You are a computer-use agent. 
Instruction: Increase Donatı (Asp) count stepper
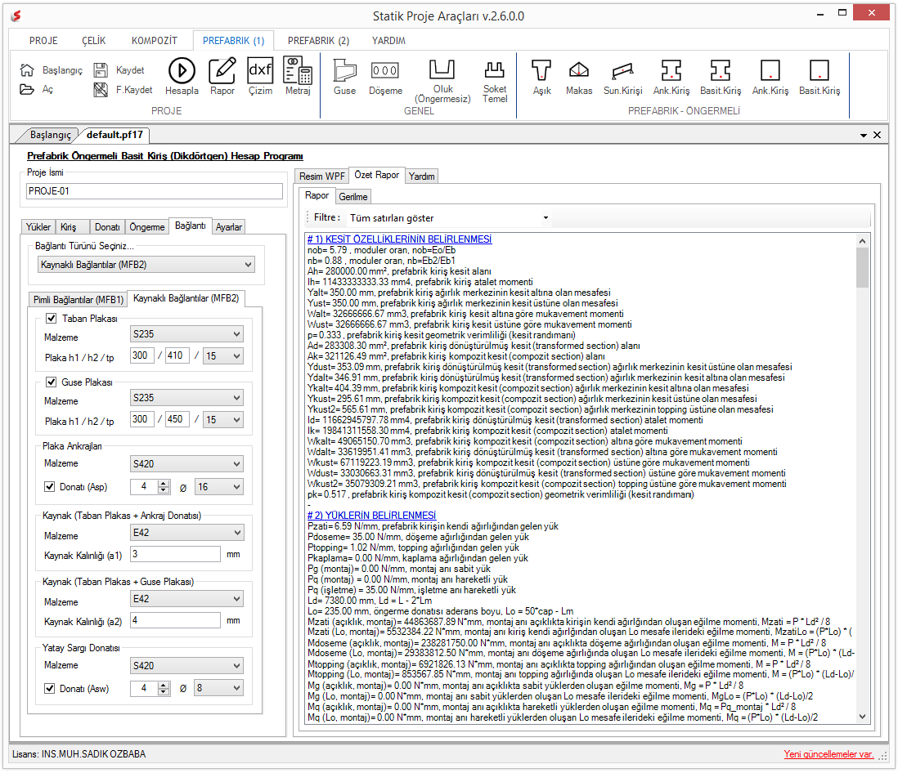pyautogui.click(x=164, y=484)
